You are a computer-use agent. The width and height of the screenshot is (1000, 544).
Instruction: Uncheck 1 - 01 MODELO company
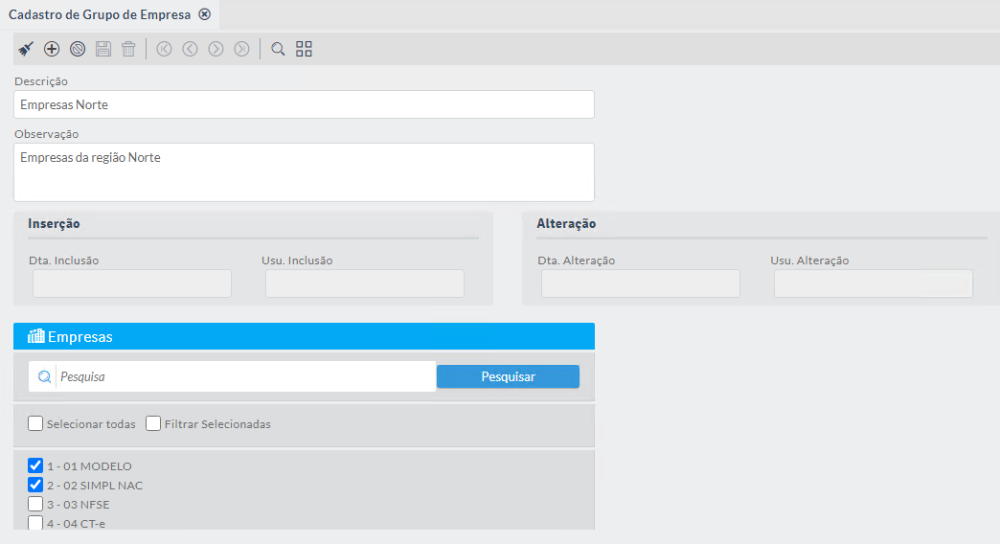(x=35, y=465)
